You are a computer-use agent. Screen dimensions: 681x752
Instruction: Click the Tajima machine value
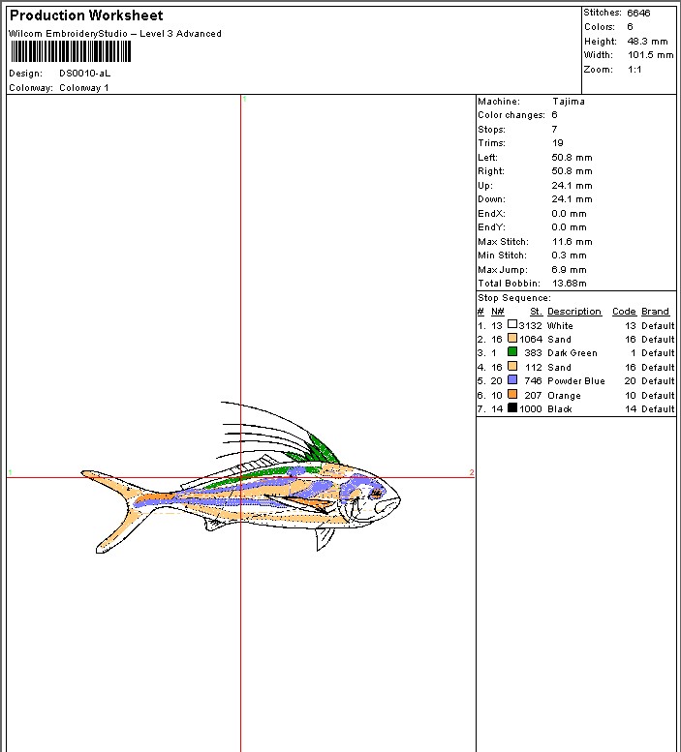pyautogui.click(x=569, y=102)
